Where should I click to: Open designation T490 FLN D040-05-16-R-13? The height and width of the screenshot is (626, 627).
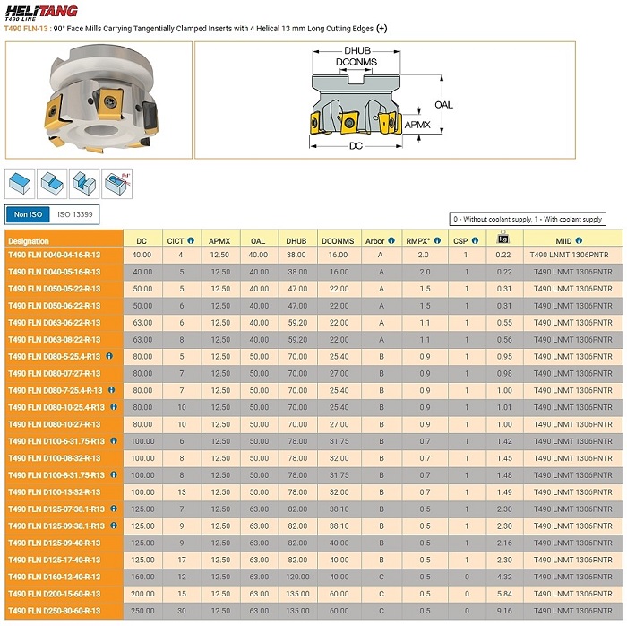tap(55, 272)
